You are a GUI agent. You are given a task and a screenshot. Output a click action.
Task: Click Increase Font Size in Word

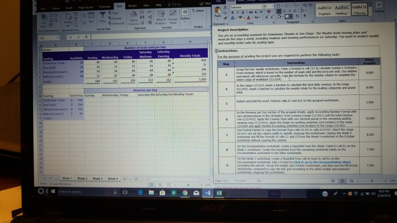(266, 17)
